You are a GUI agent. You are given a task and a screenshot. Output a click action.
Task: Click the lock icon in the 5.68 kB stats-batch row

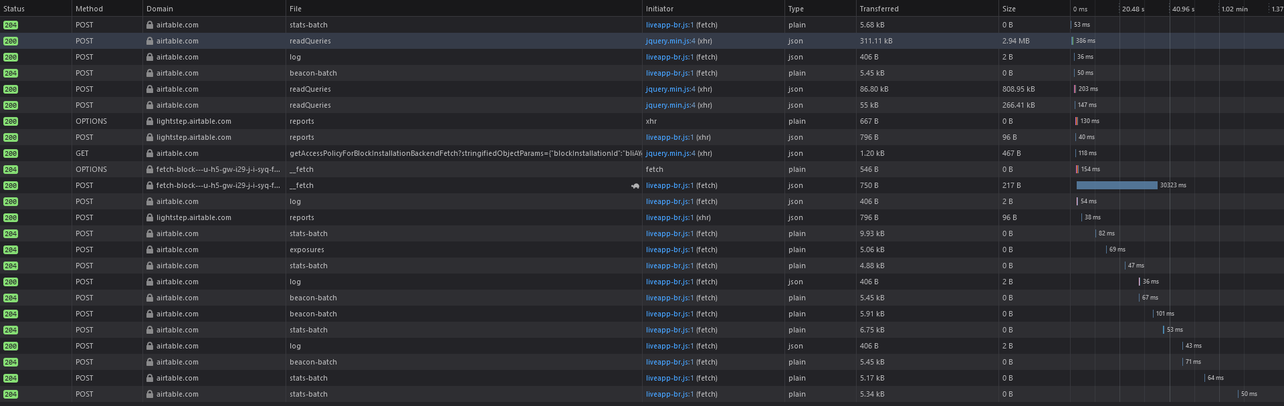pos(150,25)
